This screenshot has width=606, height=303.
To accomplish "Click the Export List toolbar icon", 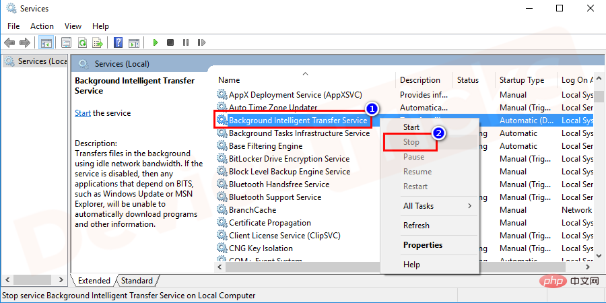I will pyautogui.click(x=97, y=42).
